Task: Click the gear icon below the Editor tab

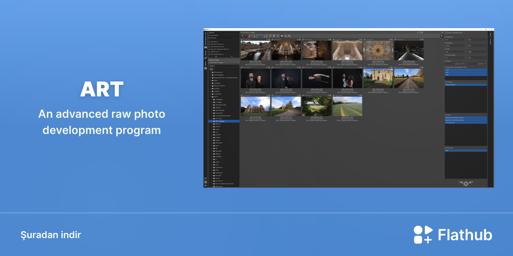Action: click(x=206, y=68)
